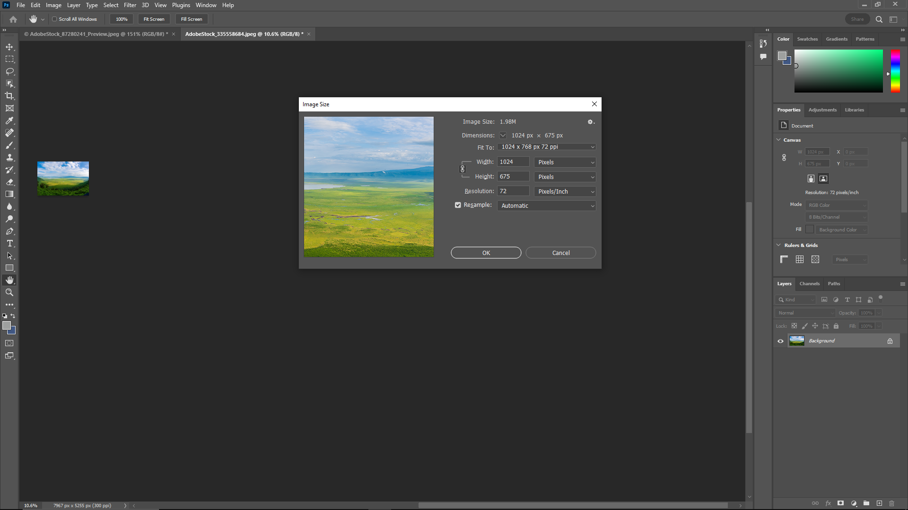Select the Horizontal Type tool
The height and width of the screenshot is (510, 908).
9,243
